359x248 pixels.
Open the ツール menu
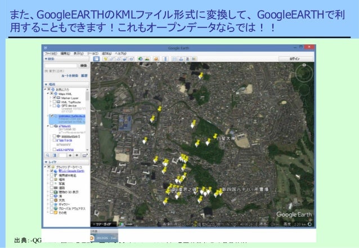93,53
